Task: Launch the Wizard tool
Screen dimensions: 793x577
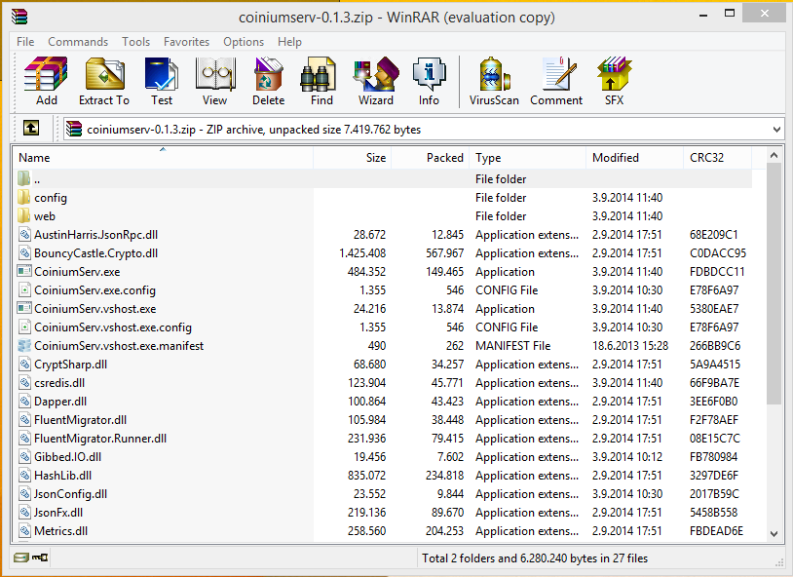Action: coord(376,81)
